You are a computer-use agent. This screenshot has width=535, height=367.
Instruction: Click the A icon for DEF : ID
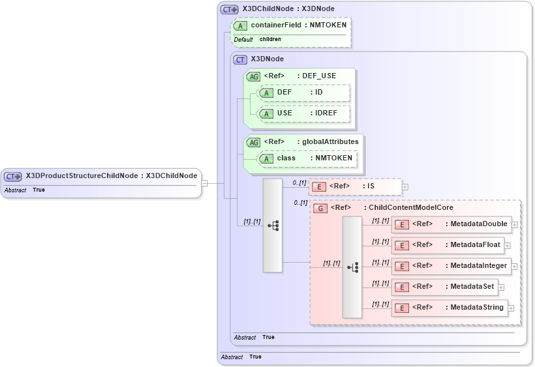tap(266, 93)
